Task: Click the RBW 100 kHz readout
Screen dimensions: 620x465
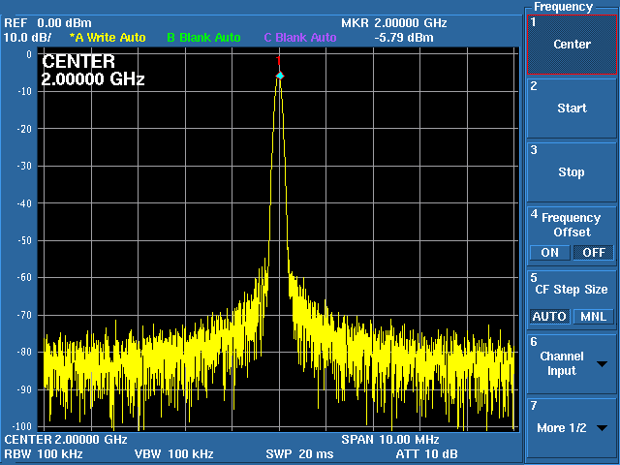Action: 45,453
